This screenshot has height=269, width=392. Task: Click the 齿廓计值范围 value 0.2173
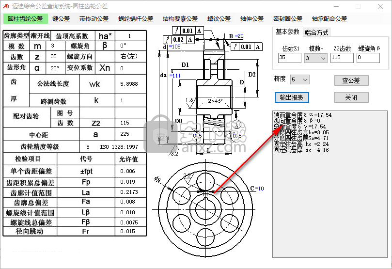(129, 192)
